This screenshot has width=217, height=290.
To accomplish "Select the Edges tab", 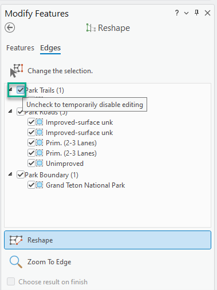I will [50, 47].
